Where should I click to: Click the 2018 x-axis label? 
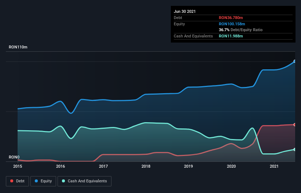point(146,166)
